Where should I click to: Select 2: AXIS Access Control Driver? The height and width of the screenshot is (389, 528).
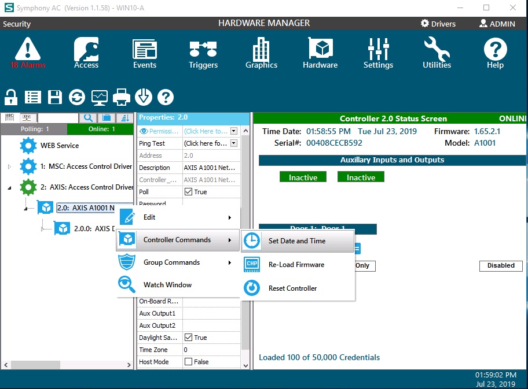pos(87,187)
